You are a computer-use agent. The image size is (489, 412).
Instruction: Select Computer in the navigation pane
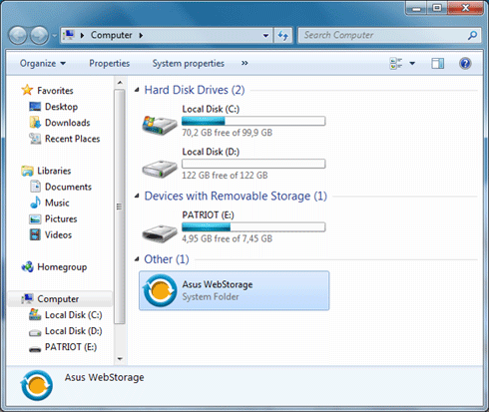point(58,298)
